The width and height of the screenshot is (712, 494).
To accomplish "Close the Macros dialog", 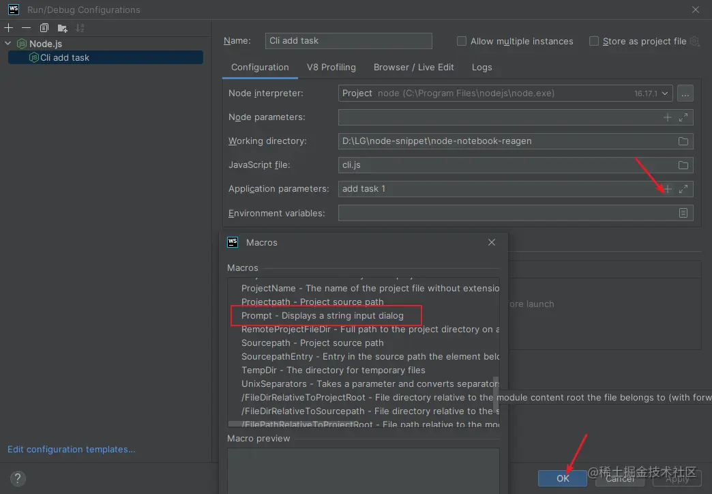I will [491, 242].
